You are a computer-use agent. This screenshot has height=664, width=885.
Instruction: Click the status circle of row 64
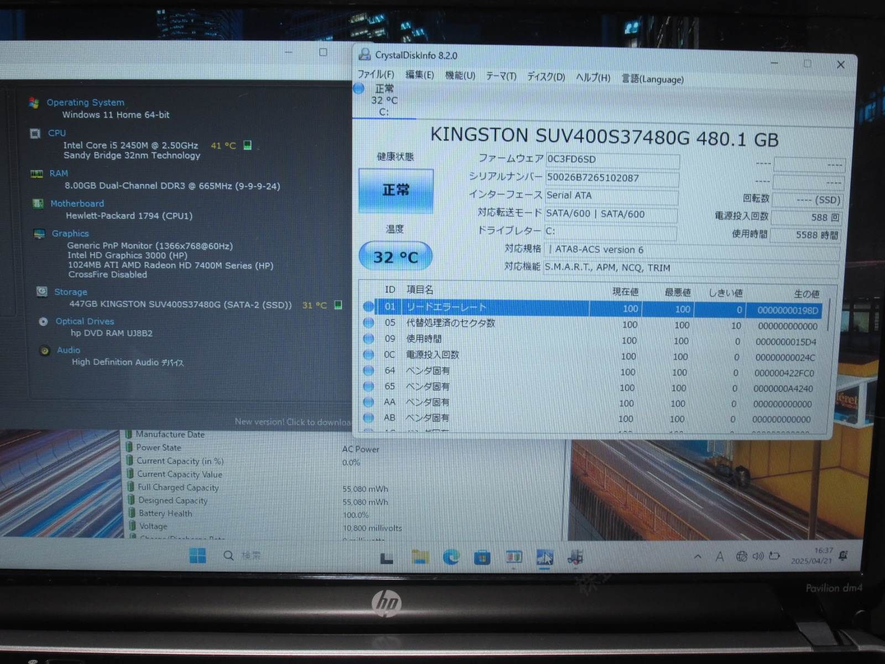[368, 370]
